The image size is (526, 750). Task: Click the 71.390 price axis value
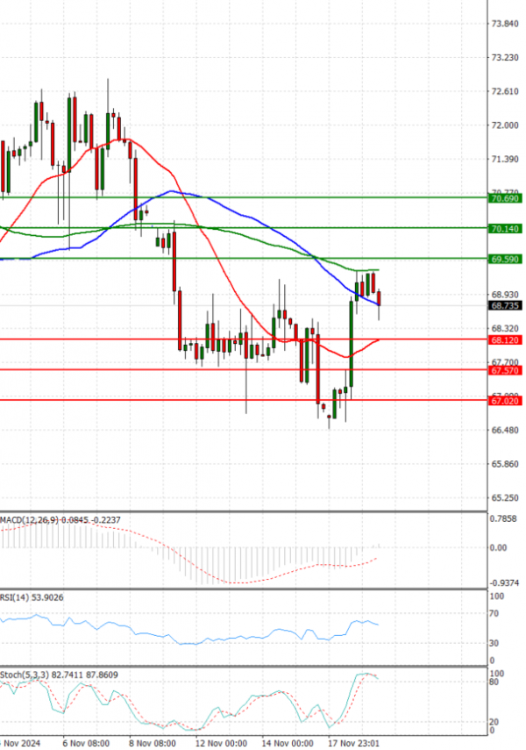[505, 159]
